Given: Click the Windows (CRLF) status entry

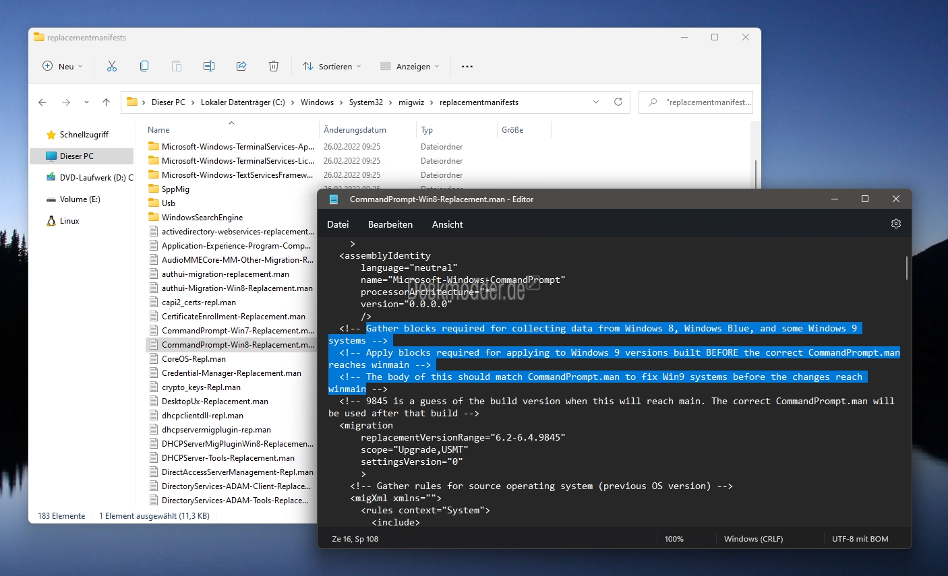Looking at the screenshot, I should pyautogui.click(x=754, y=539).
